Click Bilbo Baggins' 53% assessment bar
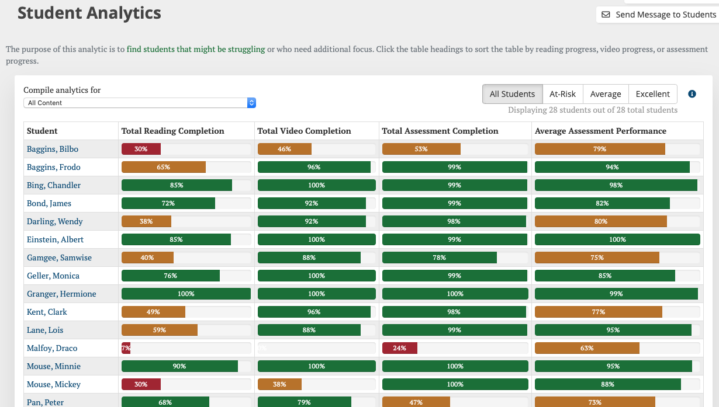The image size is (719, 407). pyautogui.click(x=421, y=149)
